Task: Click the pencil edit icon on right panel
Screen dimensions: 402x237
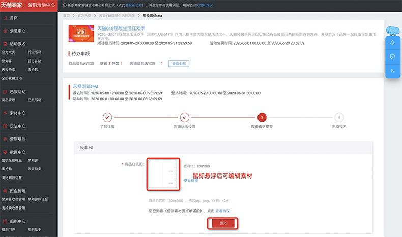Action: 392,72
